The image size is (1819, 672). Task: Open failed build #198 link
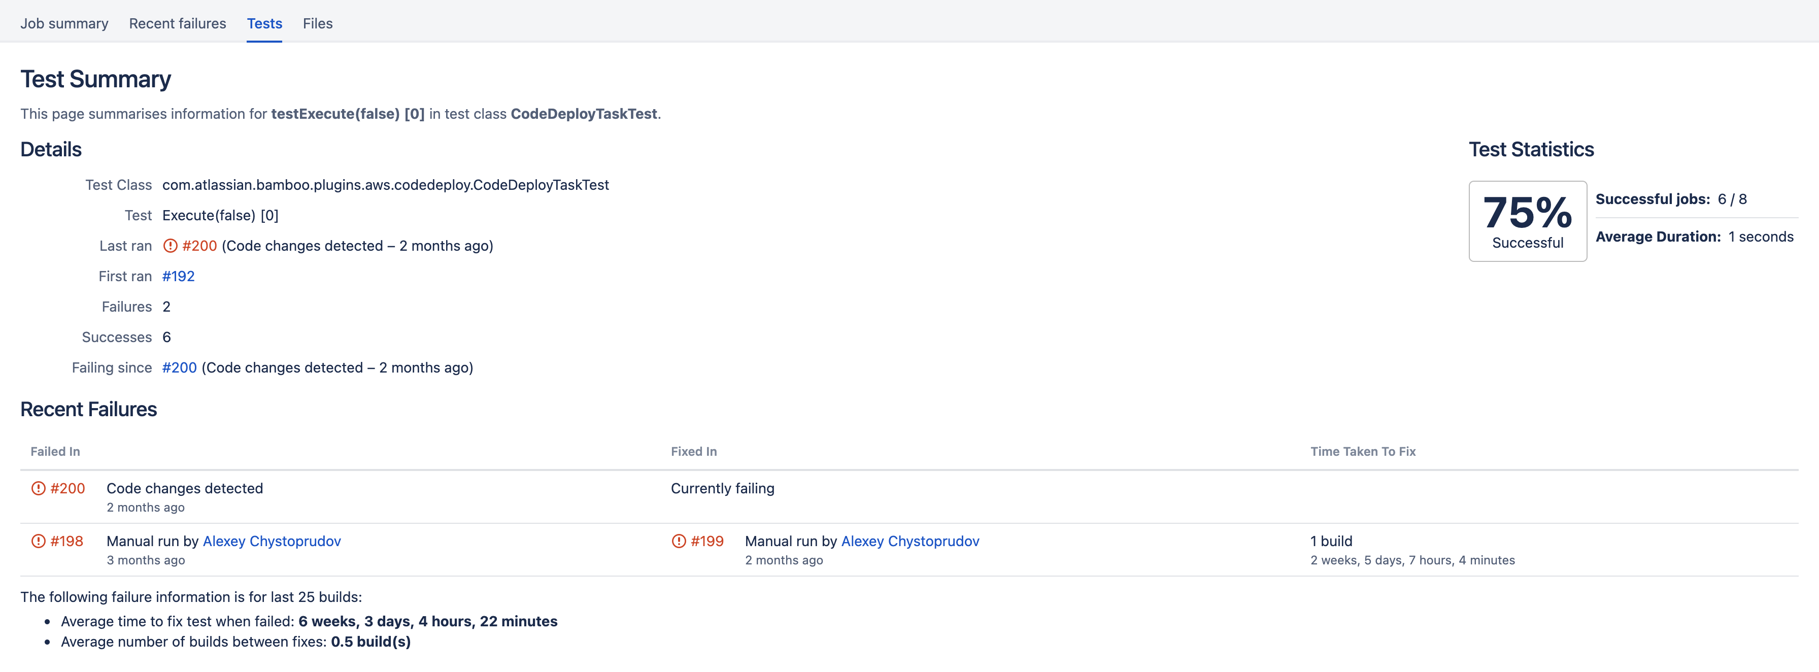click(x=67, y=542)
